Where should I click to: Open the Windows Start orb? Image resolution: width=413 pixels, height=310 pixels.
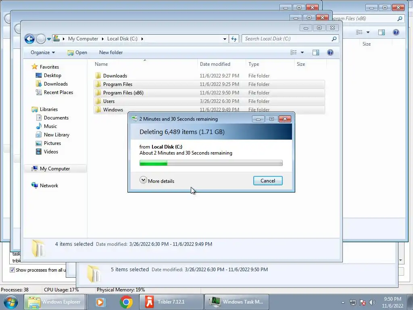[10, 302]
